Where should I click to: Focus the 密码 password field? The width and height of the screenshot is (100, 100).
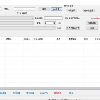24,9
